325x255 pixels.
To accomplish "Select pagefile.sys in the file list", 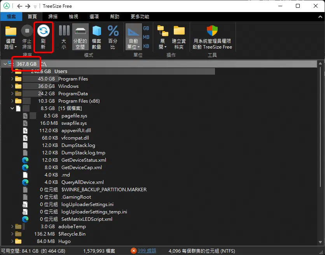I will pyautogui.click(x=74, y=116).
